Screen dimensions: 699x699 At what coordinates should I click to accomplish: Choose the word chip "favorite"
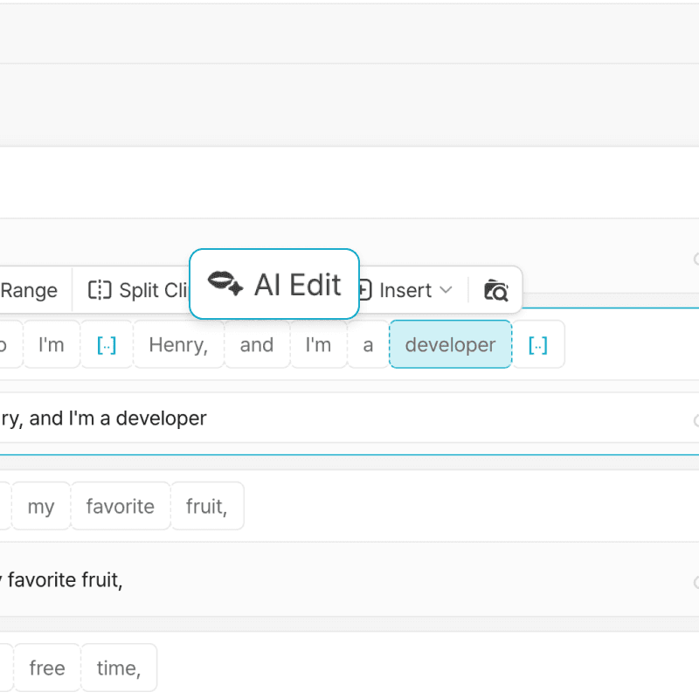120,507
